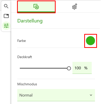Open the search magnifier in the sidebar
Viewport: 101px width, 104px height.
click(6, 6)
